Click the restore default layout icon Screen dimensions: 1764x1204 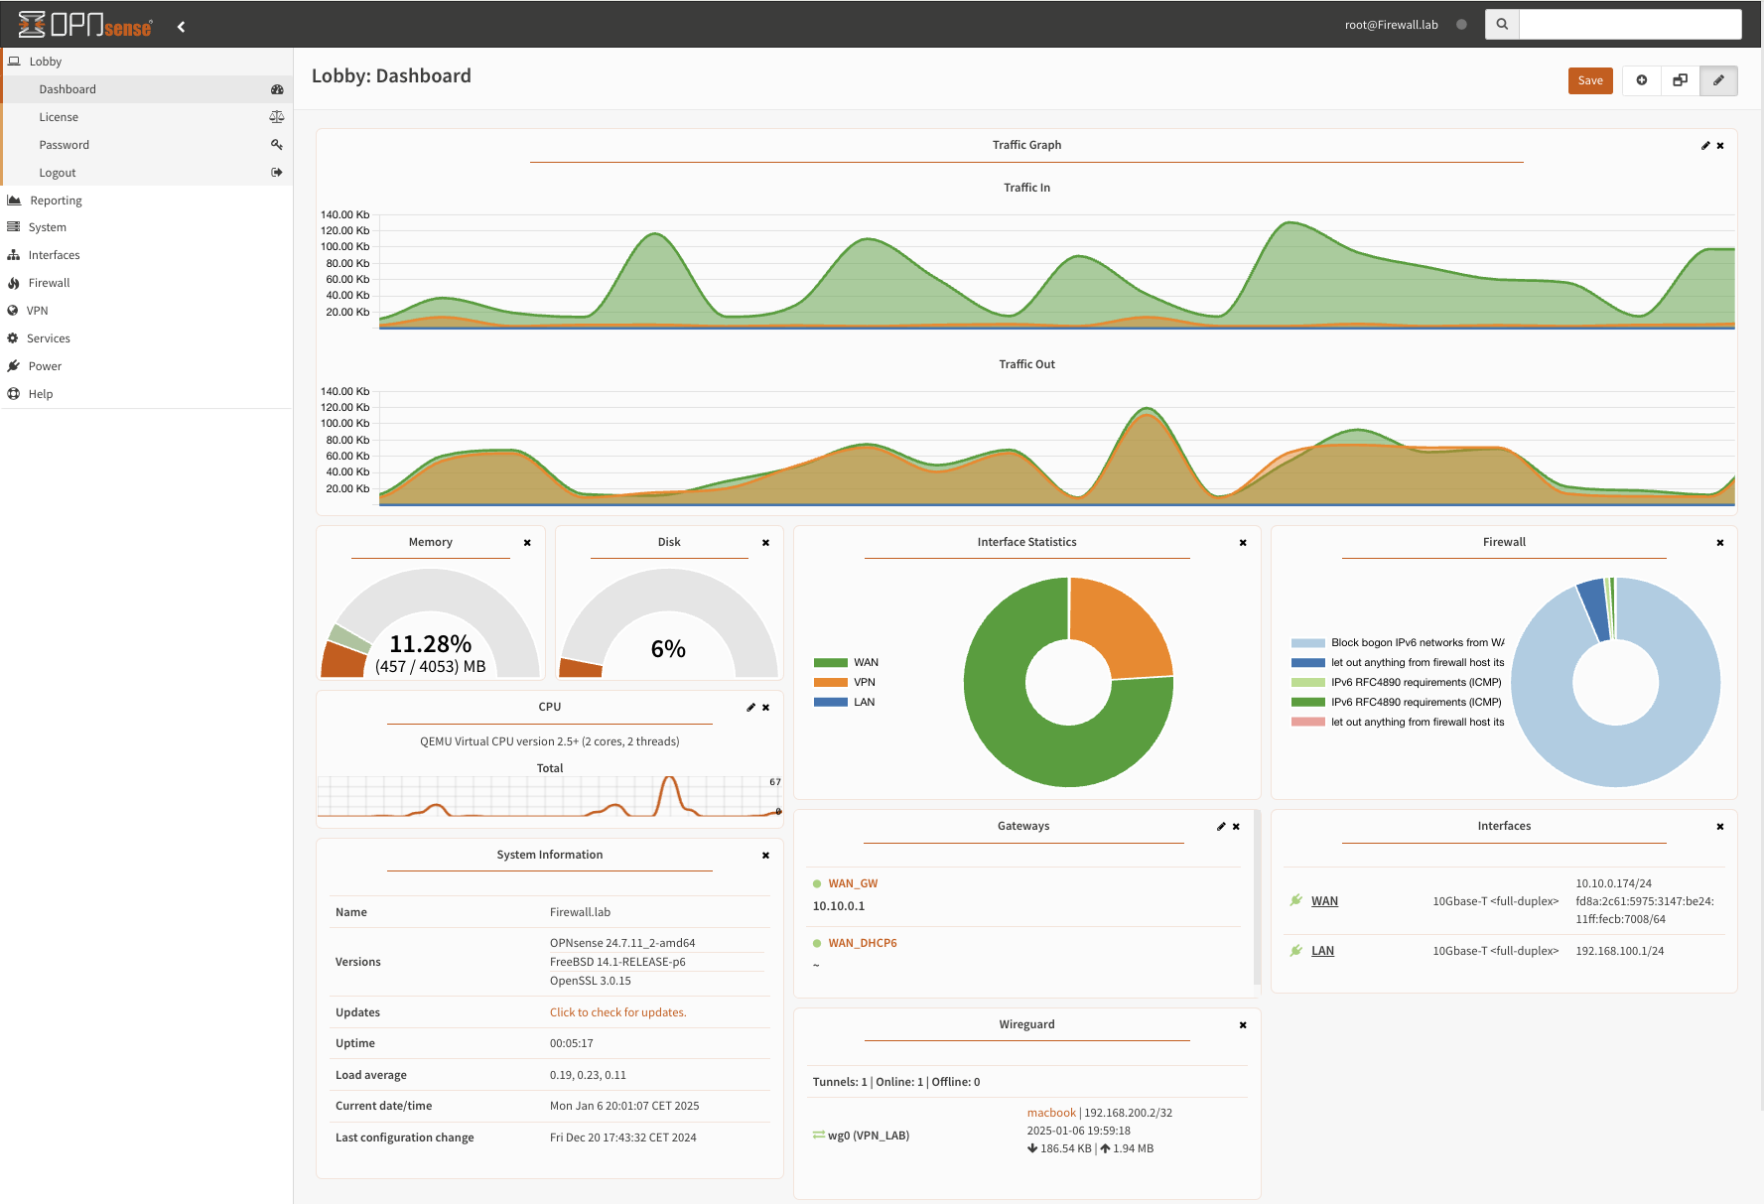coord(1680,80)
